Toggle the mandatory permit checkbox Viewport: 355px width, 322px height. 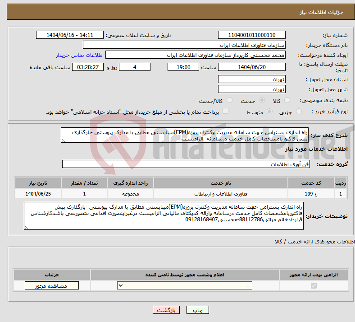point(314,286)
